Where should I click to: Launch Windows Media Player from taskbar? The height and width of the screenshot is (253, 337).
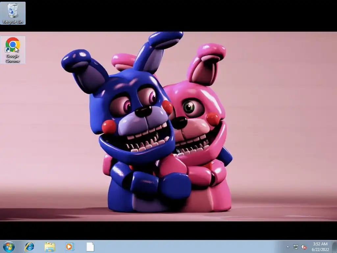[x=70, y=247]
